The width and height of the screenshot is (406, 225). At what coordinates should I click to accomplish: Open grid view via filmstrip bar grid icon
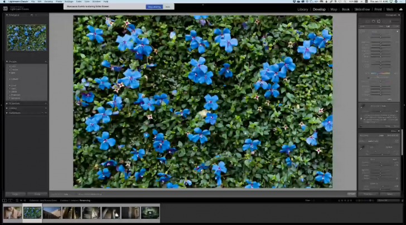pyautogui.click(x=17, y=200)
